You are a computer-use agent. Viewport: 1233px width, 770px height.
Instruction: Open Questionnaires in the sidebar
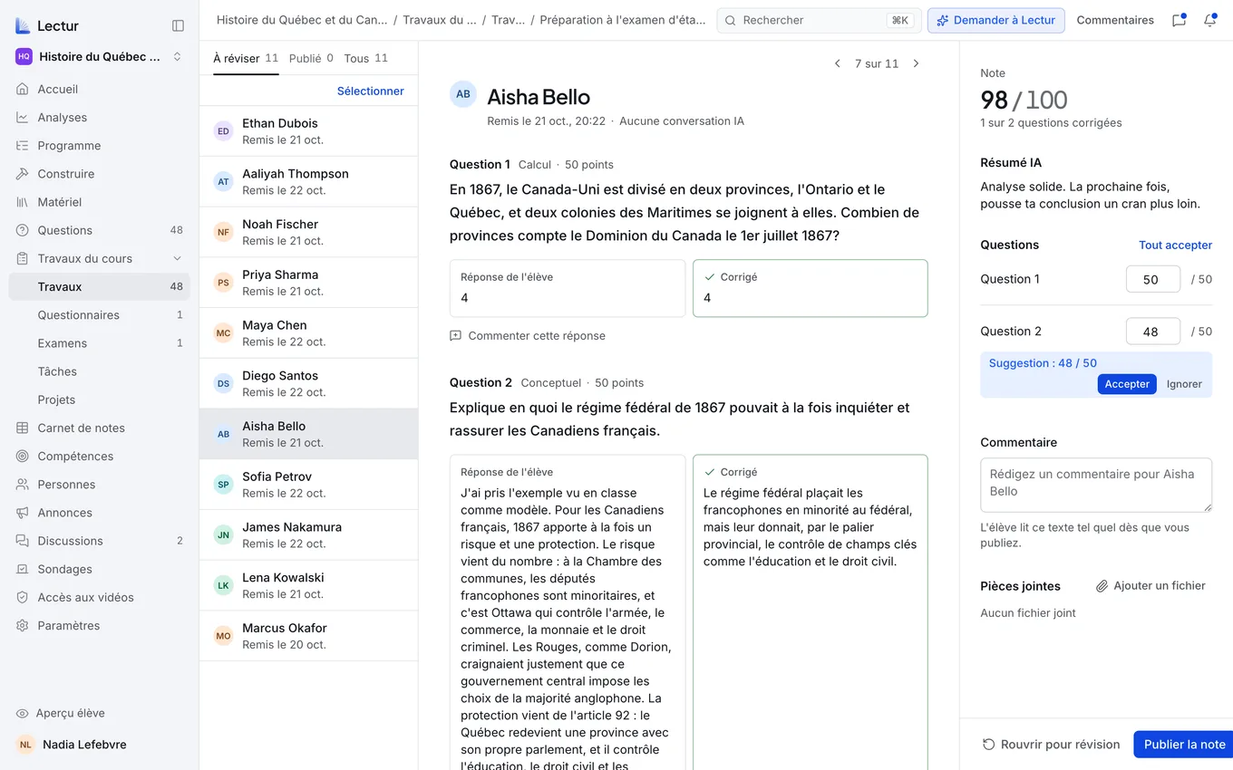click(100, 314)
